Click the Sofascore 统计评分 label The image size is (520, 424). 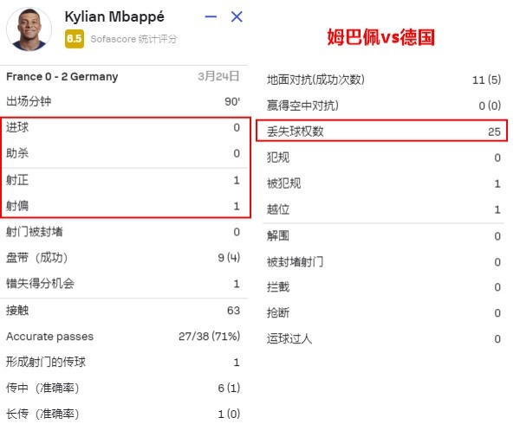(x=133, y=39)
